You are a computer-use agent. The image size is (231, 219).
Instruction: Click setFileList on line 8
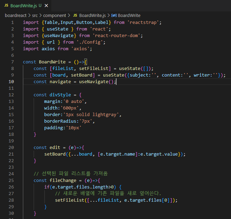[94, 69]
